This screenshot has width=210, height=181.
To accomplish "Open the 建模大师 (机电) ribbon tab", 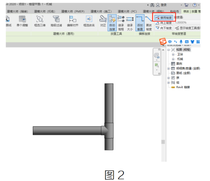I will [45, 12].
